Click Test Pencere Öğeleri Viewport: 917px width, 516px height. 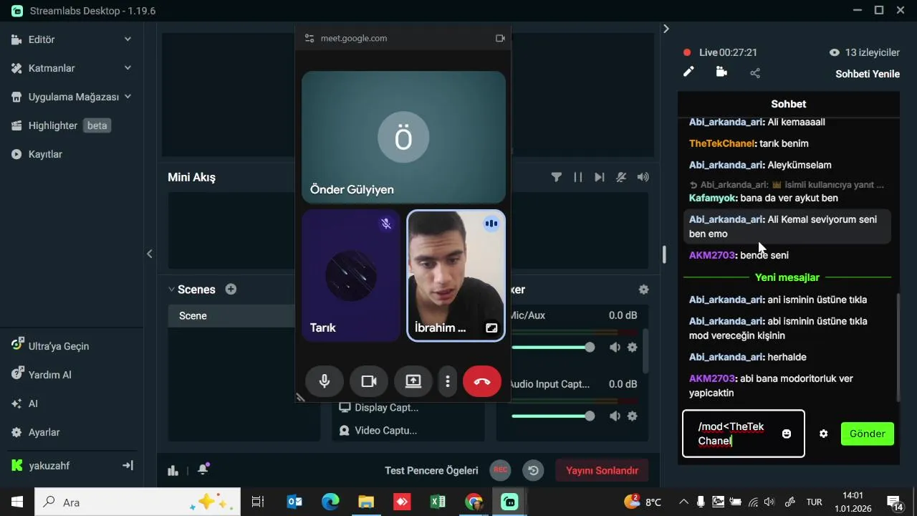pyautogui.click(x=431, y=470)
